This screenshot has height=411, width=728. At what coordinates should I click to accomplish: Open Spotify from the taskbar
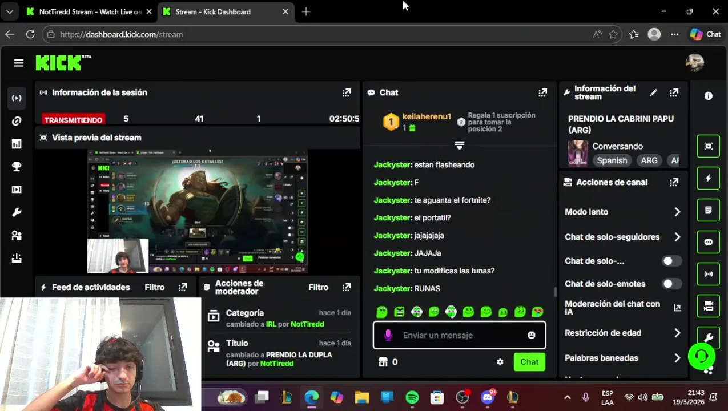(x=412, y=397)
